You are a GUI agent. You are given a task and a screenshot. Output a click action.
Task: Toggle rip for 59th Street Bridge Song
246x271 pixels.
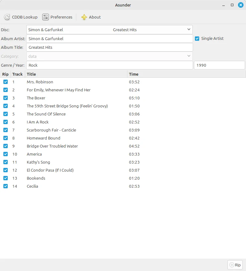6,106
